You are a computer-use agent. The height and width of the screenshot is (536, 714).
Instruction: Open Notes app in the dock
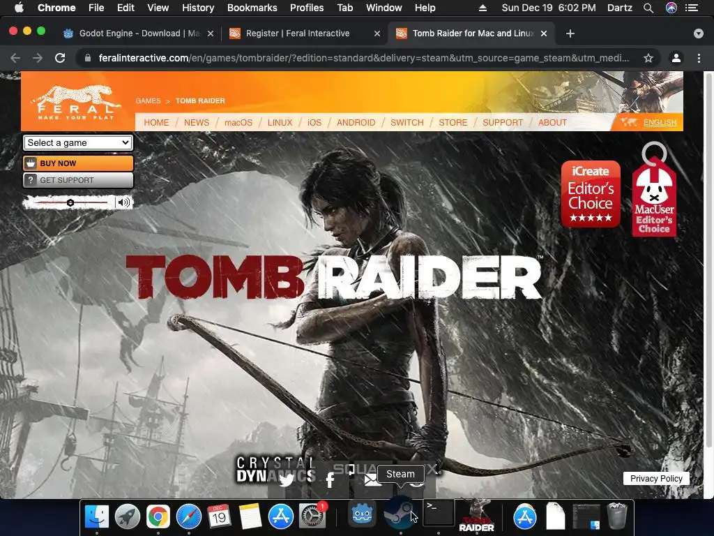[x=250, y=516]
